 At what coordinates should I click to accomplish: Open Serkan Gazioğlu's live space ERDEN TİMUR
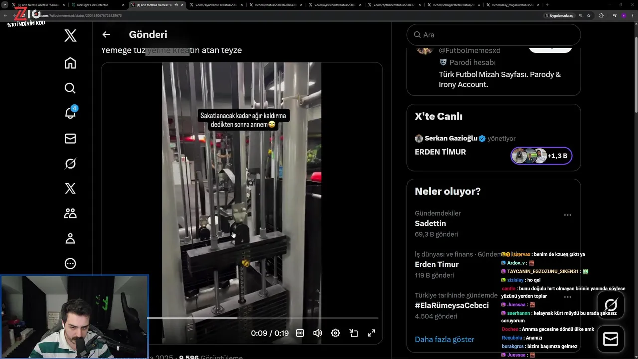point(440,152)
